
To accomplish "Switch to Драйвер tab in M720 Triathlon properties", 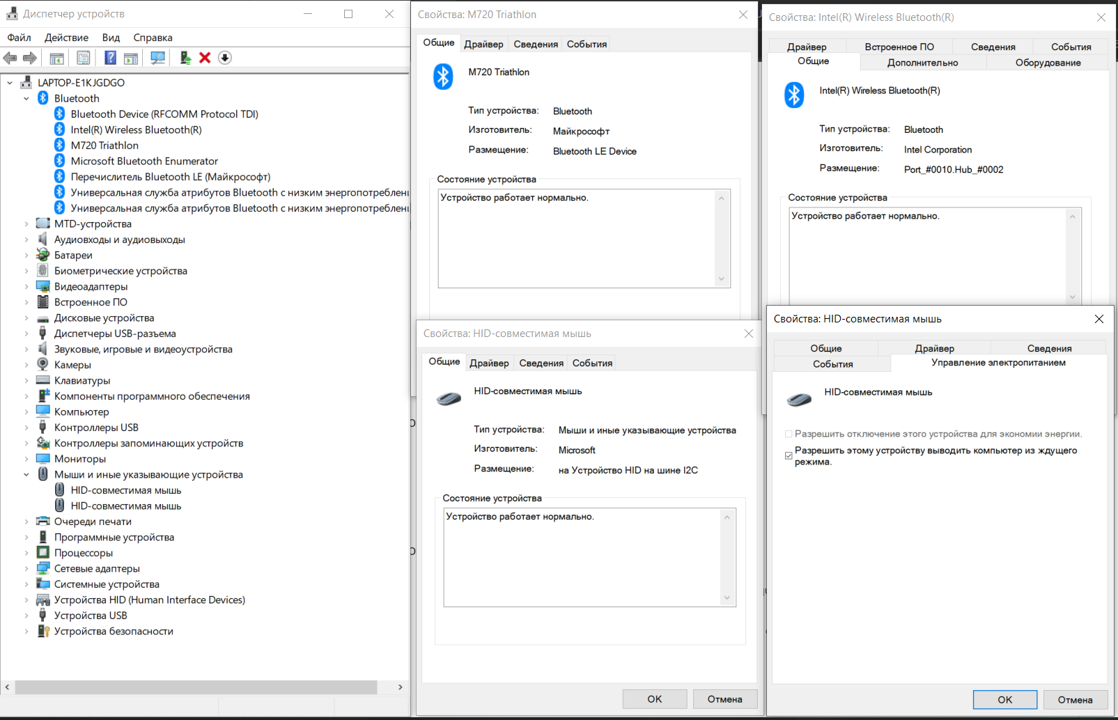I will tap(483, 44).
